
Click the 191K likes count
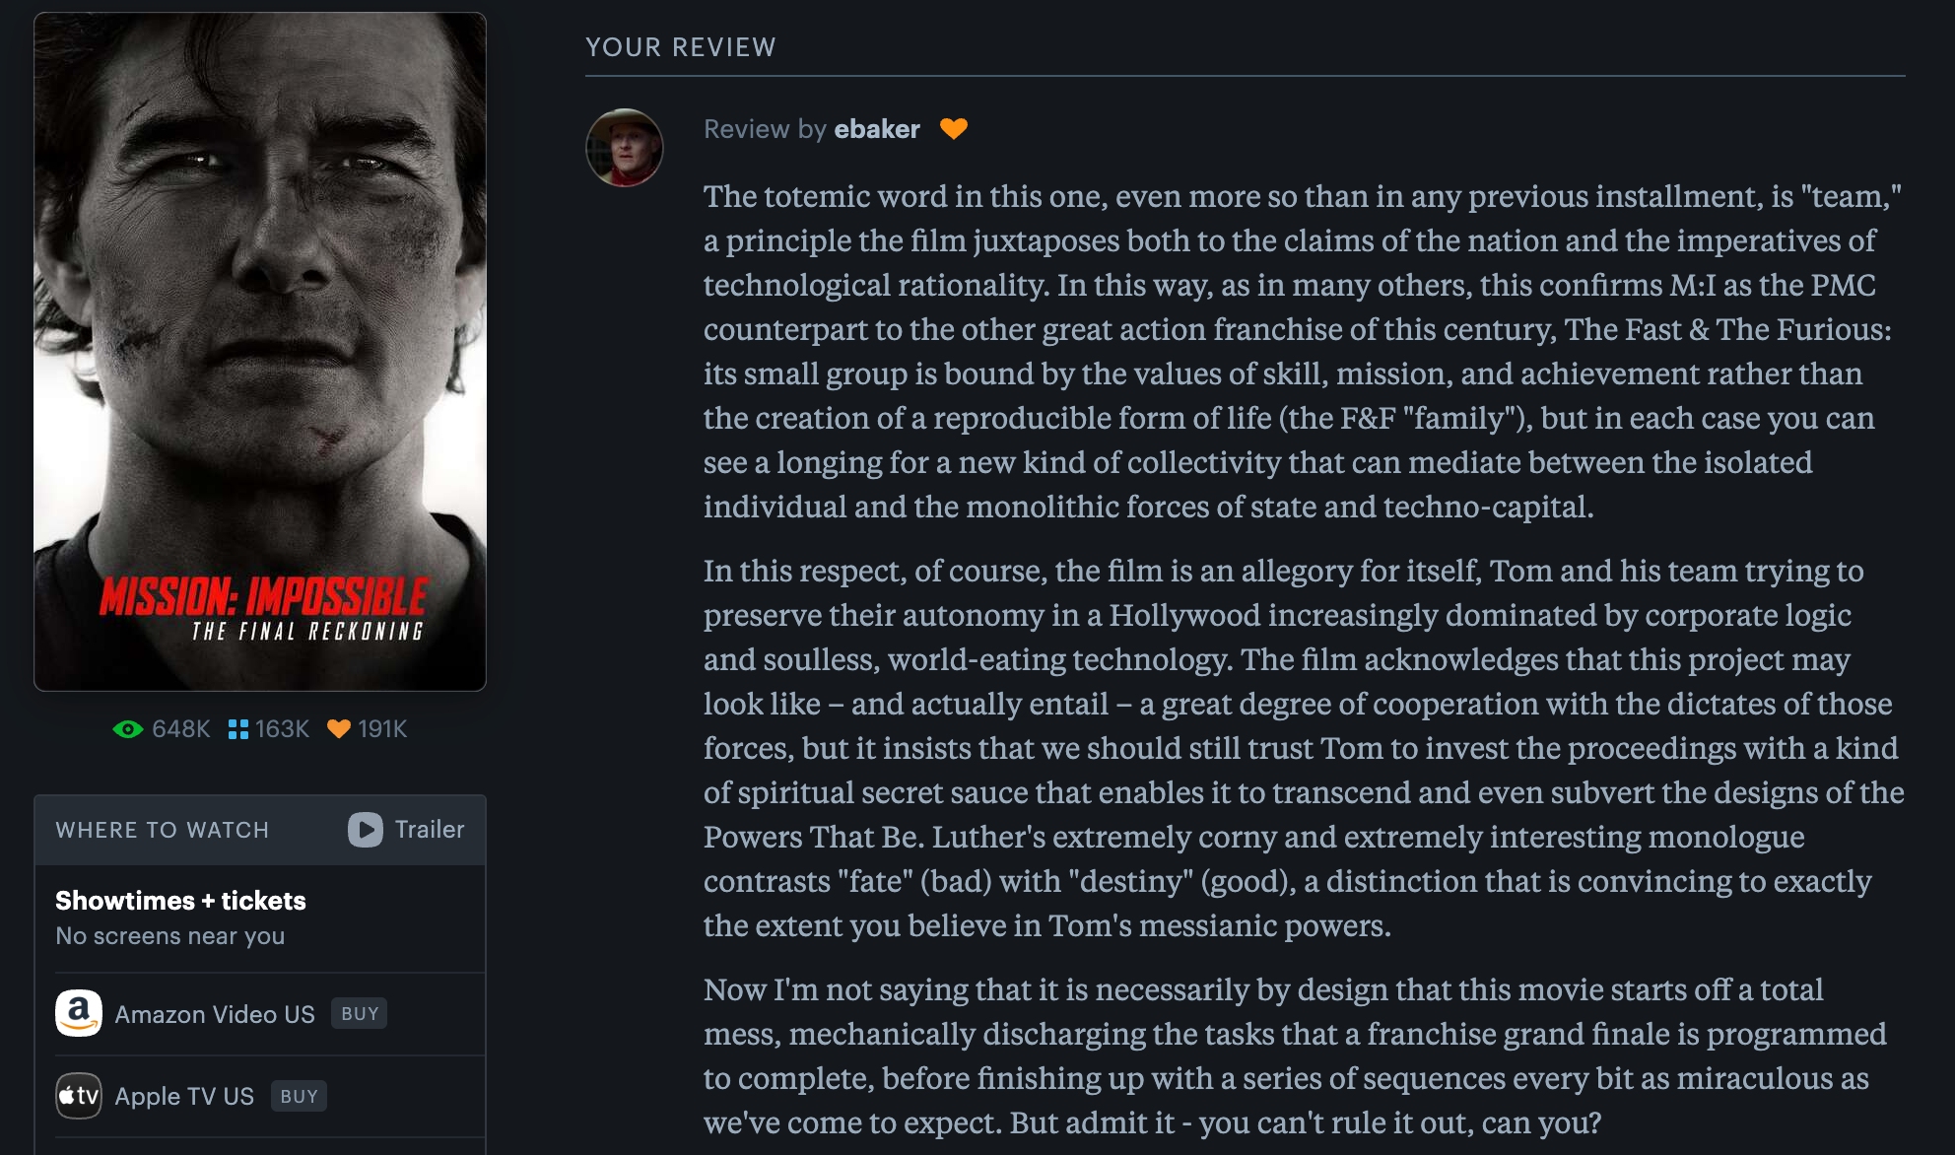pyautogui.click(x=382, y=729)
